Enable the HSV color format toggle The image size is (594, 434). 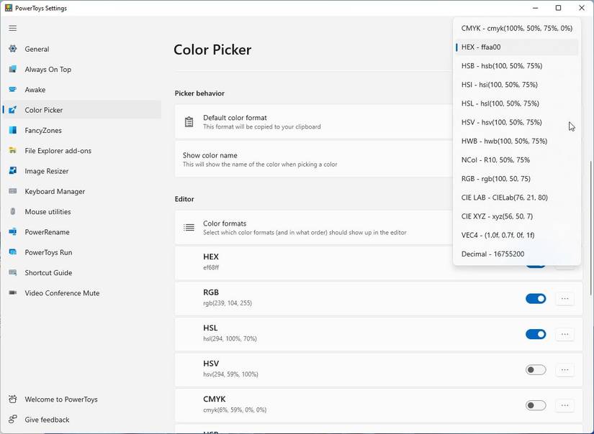(536, 369)
